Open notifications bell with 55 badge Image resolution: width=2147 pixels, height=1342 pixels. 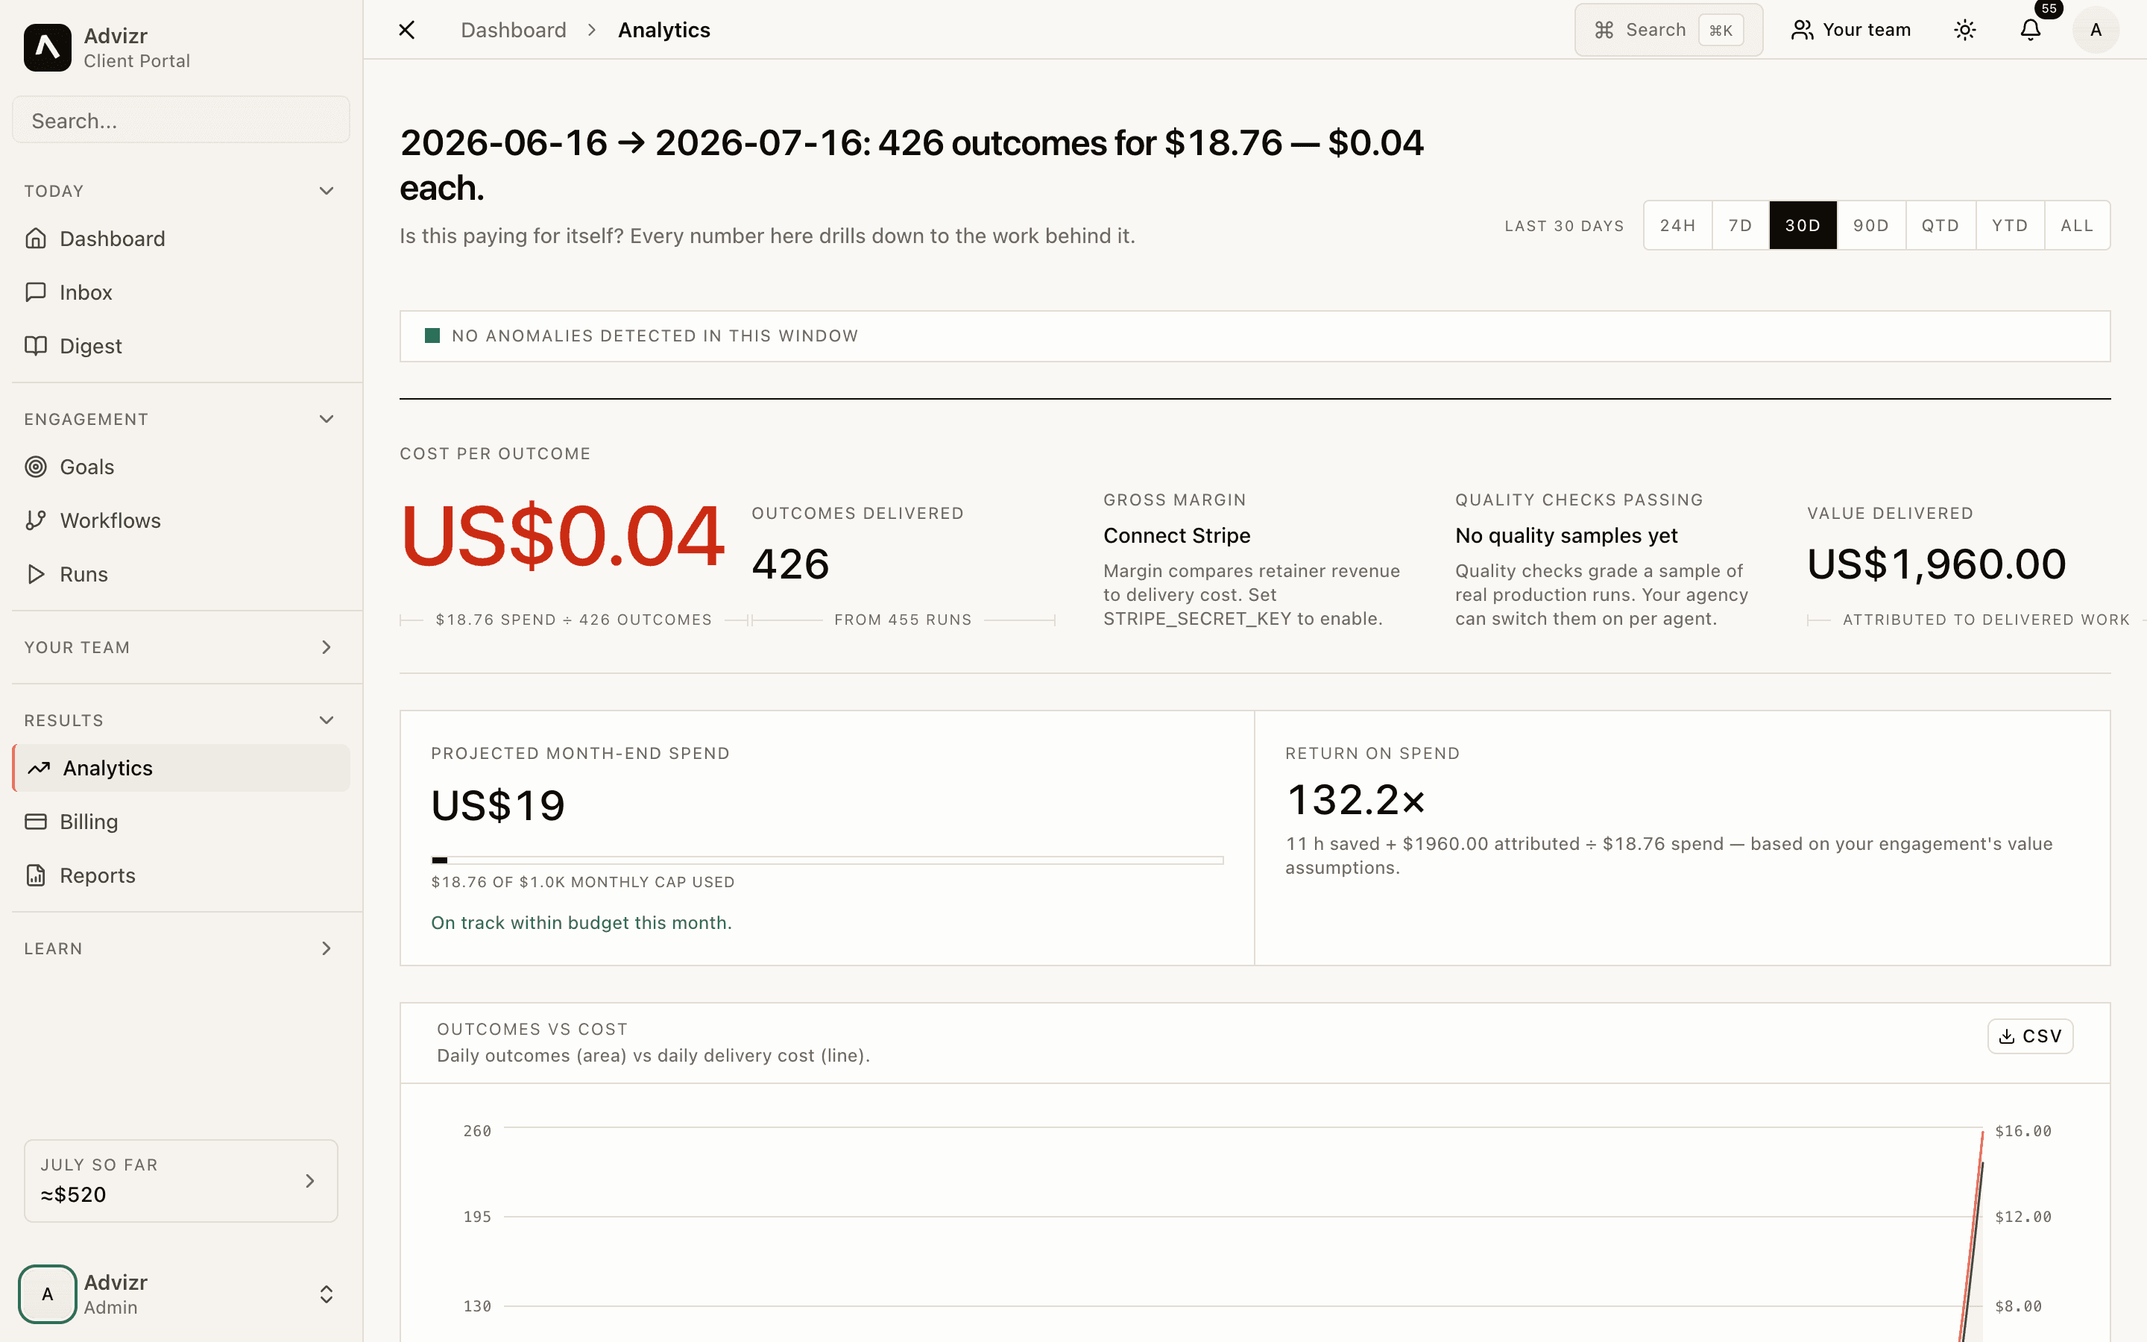pos(2031,30)
